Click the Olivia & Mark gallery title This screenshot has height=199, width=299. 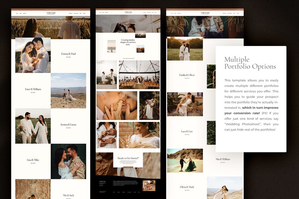point(187,187)
